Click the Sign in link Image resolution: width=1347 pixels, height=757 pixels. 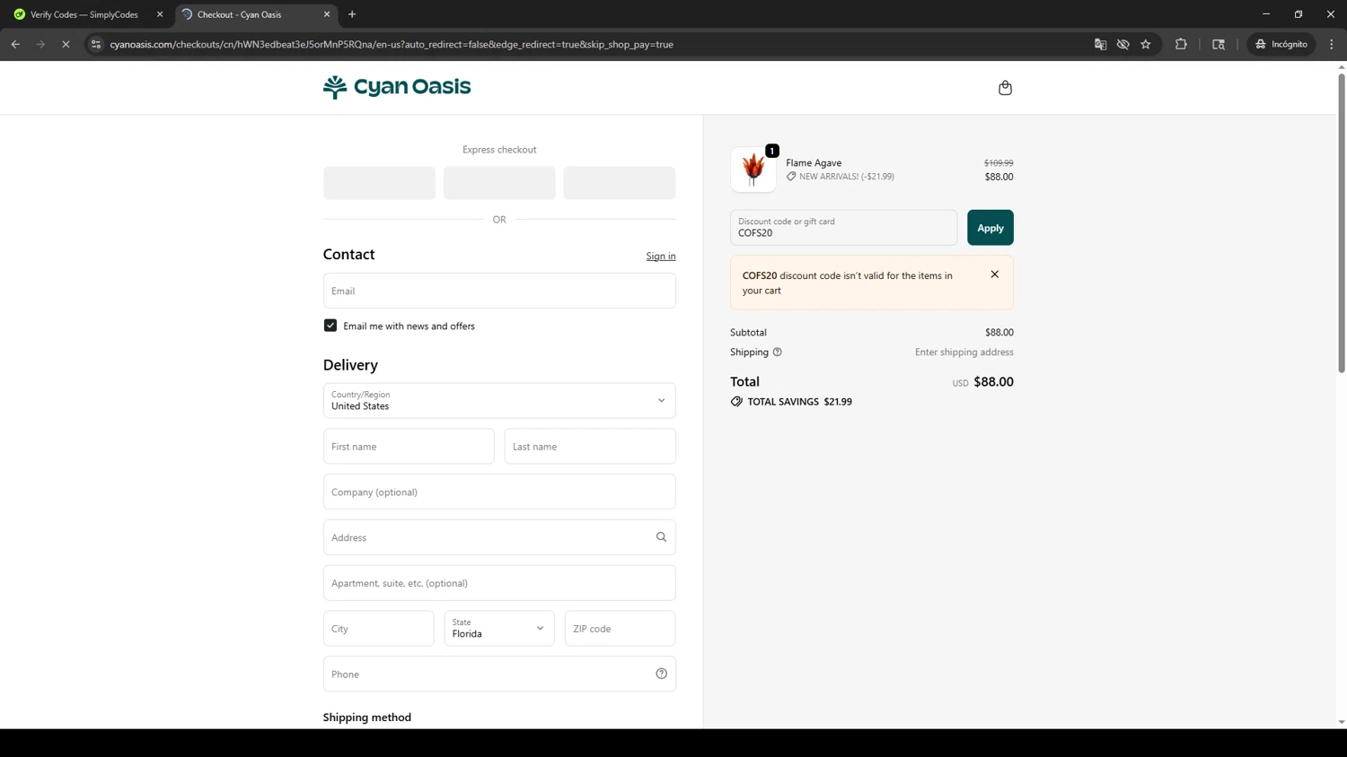[661, 257]
